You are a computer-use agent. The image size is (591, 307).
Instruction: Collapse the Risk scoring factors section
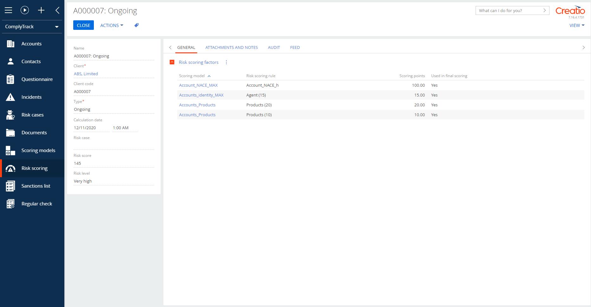pyautogui.click(x=172, y=62)
